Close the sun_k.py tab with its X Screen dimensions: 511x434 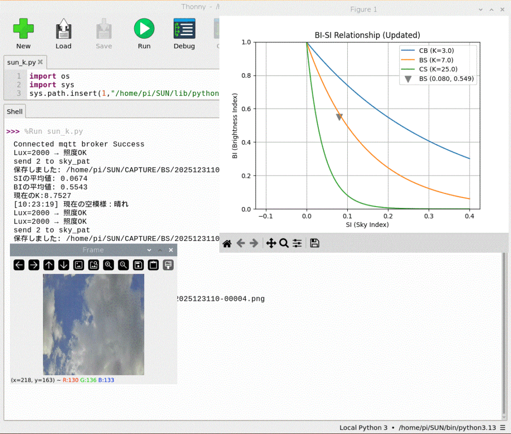[x=40, y=62]
